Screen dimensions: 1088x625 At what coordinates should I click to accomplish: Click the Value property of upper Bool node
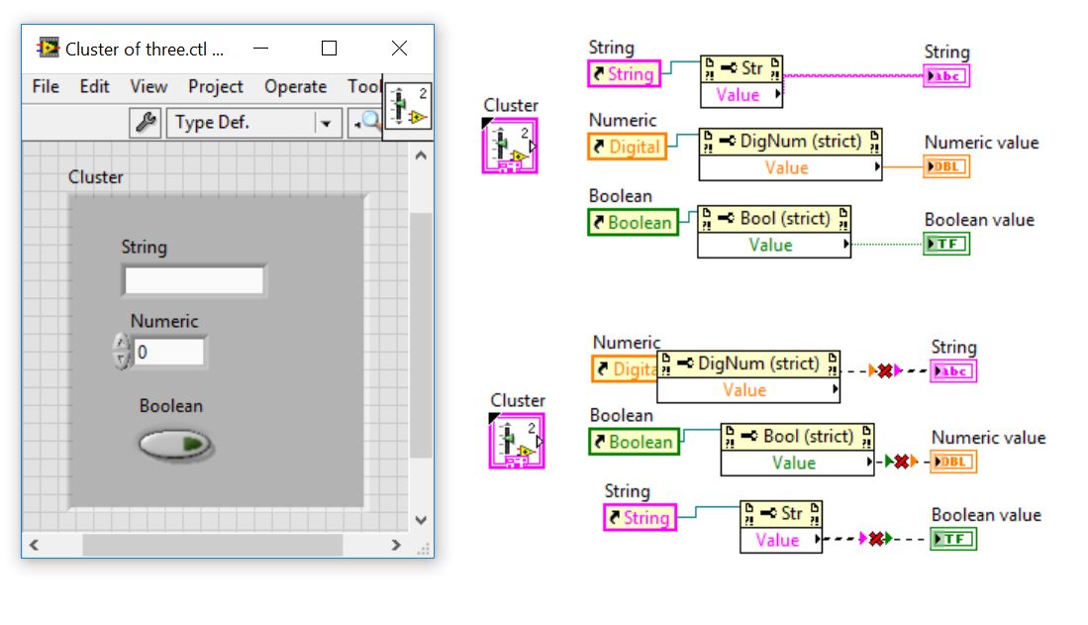(774, 245)
